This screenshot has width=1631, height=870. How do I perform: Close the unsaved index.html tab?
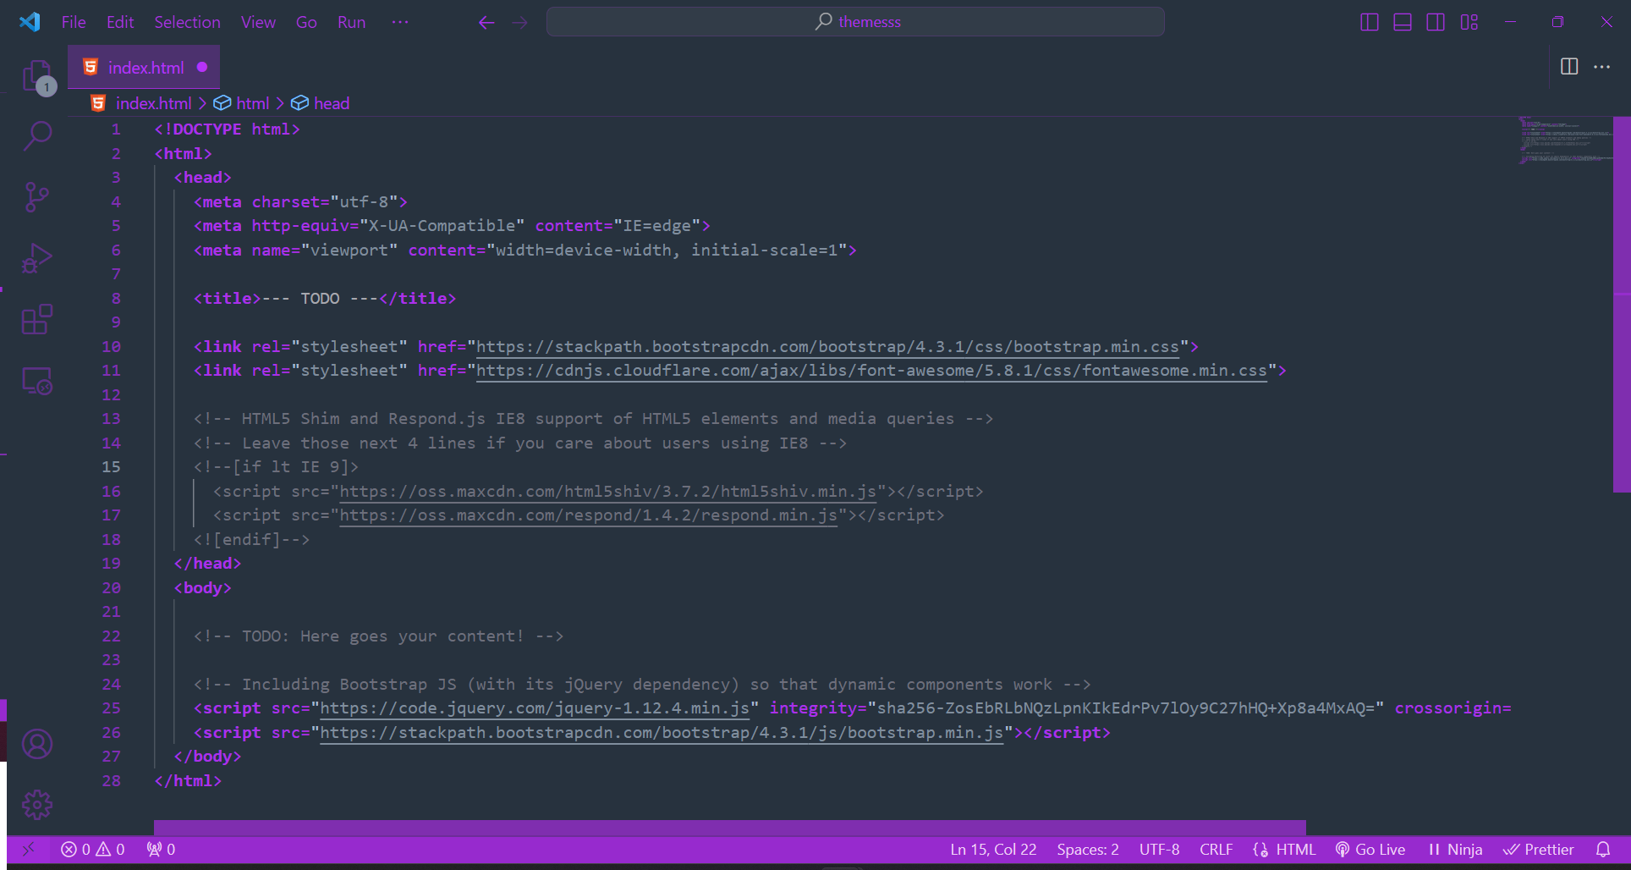click(202, 67)
